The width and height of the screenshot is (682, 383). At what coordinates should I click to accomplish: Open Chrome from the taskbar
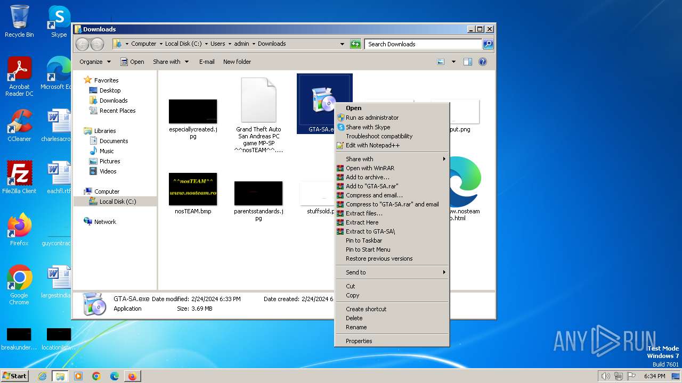pyautogui.click(x=96, y=376)
